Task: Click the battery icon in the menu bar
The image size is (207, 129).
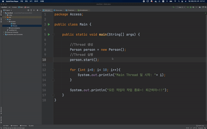Action: pyautogui.click(x=171, y=1)
